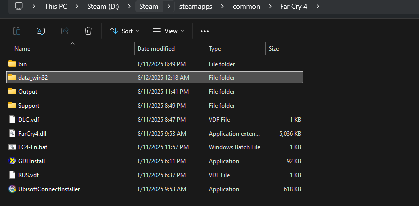The width and height of the screenshot is (419, 206).
Task: Expand chevron after This PC breadcrumb
Action: click(76, 6)
